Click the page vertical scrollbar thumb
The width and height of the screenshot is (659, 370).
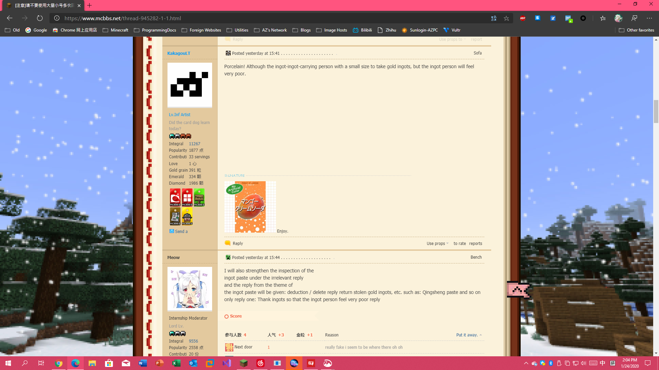656,111
